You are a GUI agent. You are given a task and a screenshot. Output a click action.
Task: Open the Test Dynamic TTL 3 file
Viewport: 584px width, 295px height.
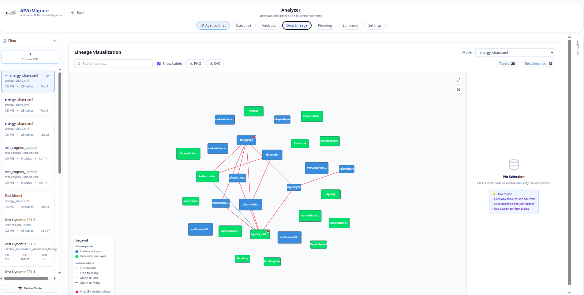coord(28,225)
